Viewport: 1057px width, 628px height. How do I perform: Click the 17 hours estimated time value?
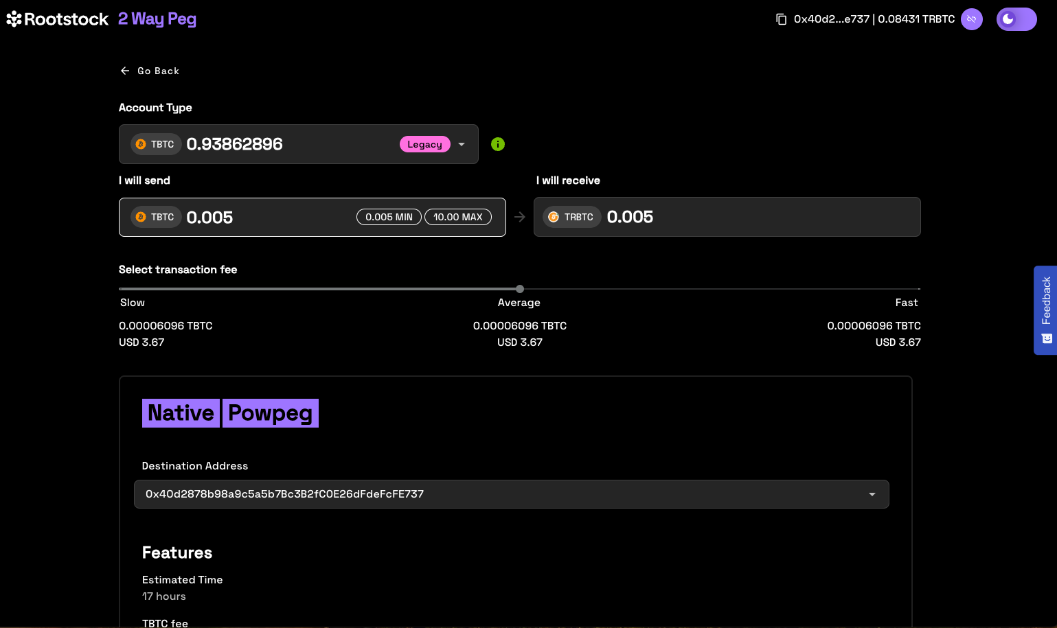coord(164,596)
